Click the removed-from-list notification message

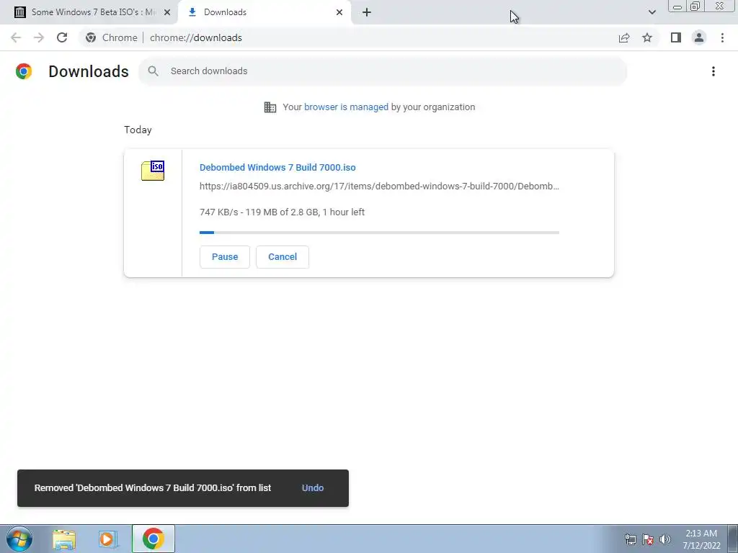[153, 488]
